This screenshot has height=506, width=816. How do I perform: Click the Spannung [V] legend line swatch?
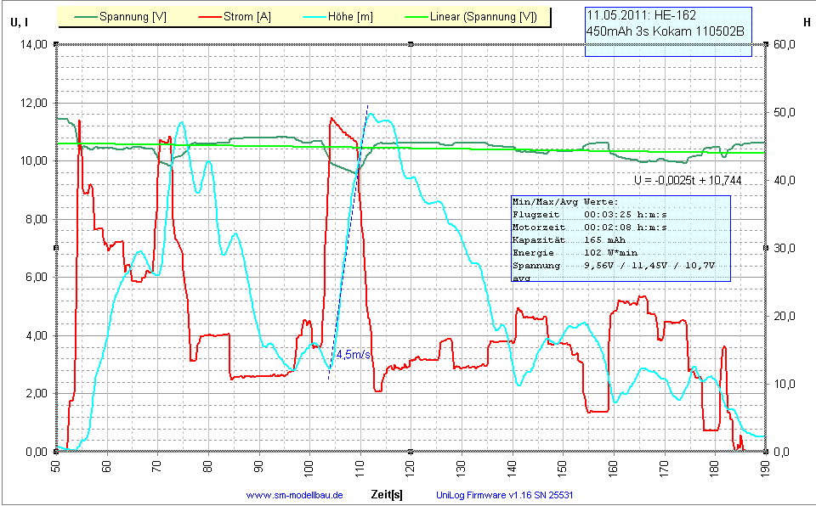[83, 17]
